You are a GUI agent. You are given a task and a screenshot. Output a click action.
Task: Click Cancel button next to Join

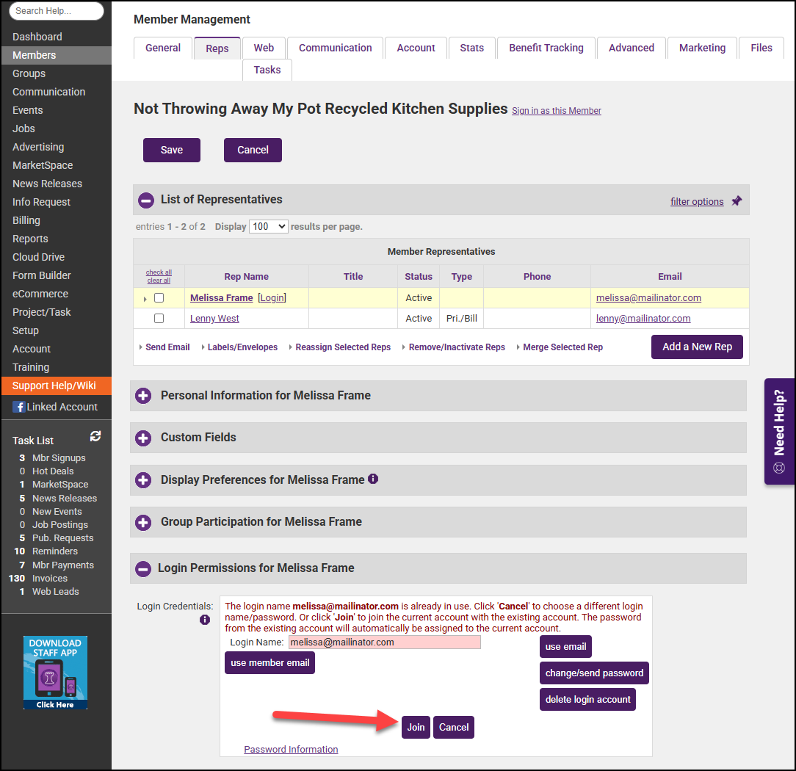(454, 728)
